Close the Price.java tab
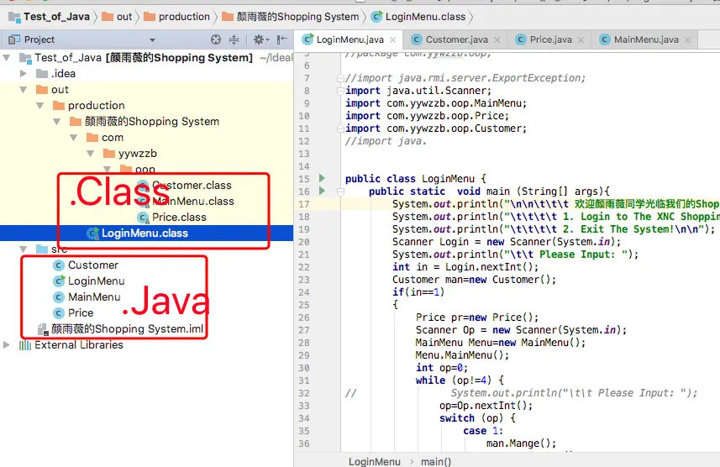This screenshot has width=720, height=467. pyautogui.click(x=581, y=40)
